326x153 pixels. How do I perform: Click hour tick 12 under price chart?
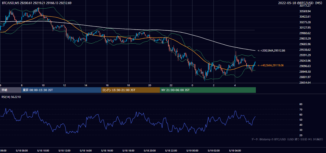click(x=64, y=85)
